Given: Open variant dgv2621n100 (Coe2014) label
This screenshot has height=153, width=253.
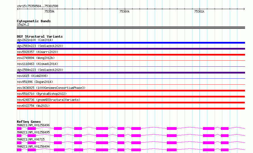Looking at the screenshot, I should 35,40.
